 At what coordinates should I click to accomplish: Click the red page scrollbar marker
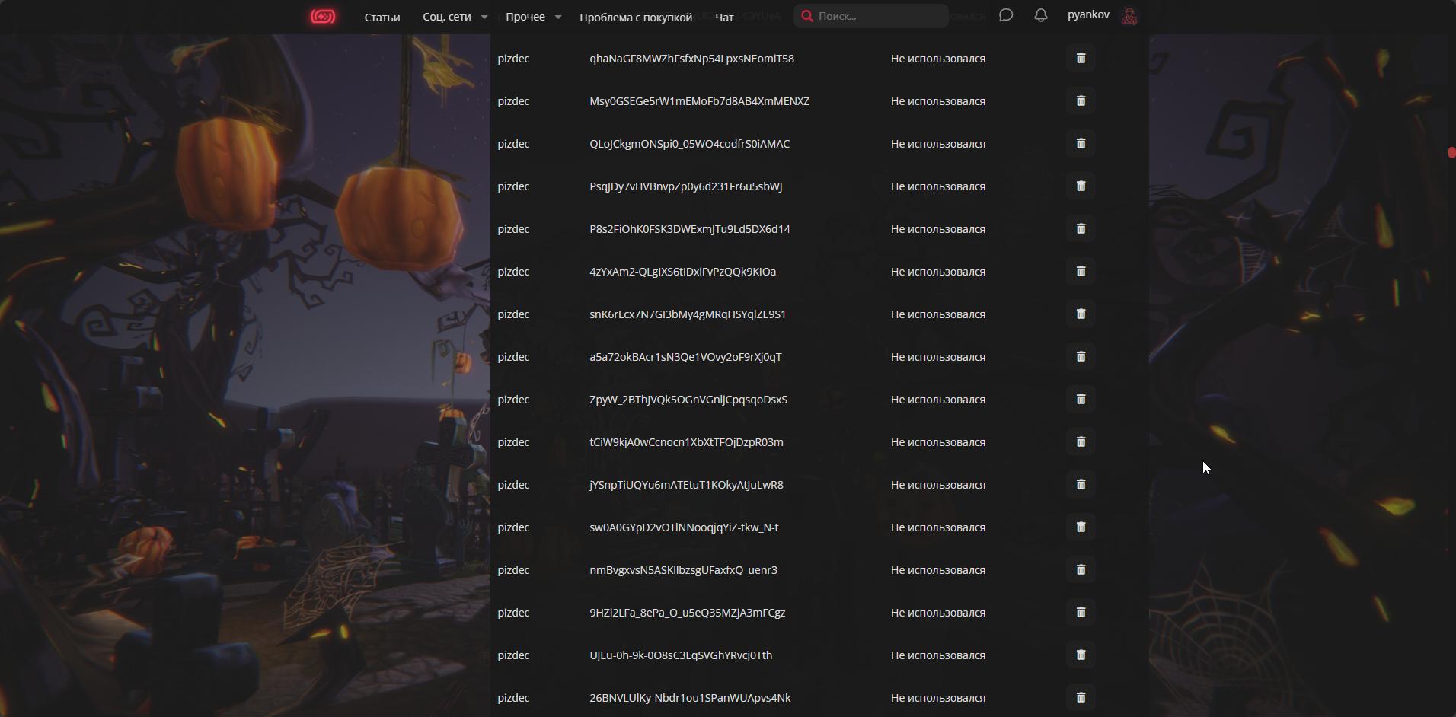pyautogui.click(x=1451, y=153)
